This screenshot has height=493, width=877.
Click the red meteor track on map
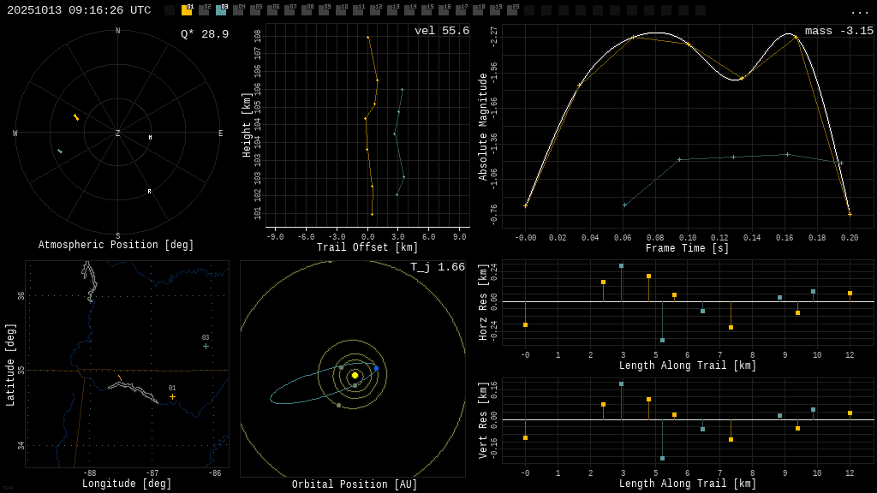pyautogui.click(x=120, y=377)
